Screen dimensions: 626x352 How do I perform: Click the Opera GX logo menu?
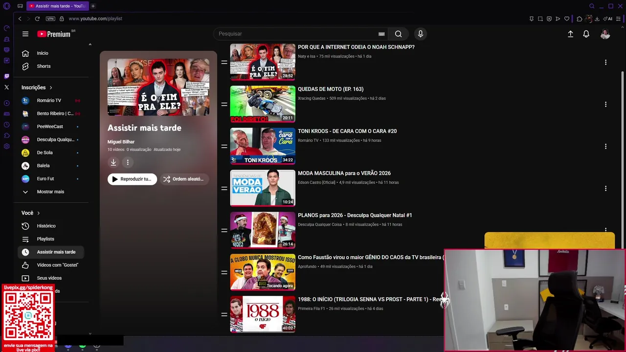(6, 6)
